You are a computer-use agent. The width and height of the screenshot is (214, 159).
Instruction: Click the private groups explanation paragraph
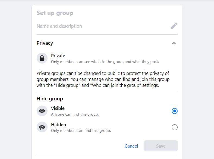click(x=103, y=79)
